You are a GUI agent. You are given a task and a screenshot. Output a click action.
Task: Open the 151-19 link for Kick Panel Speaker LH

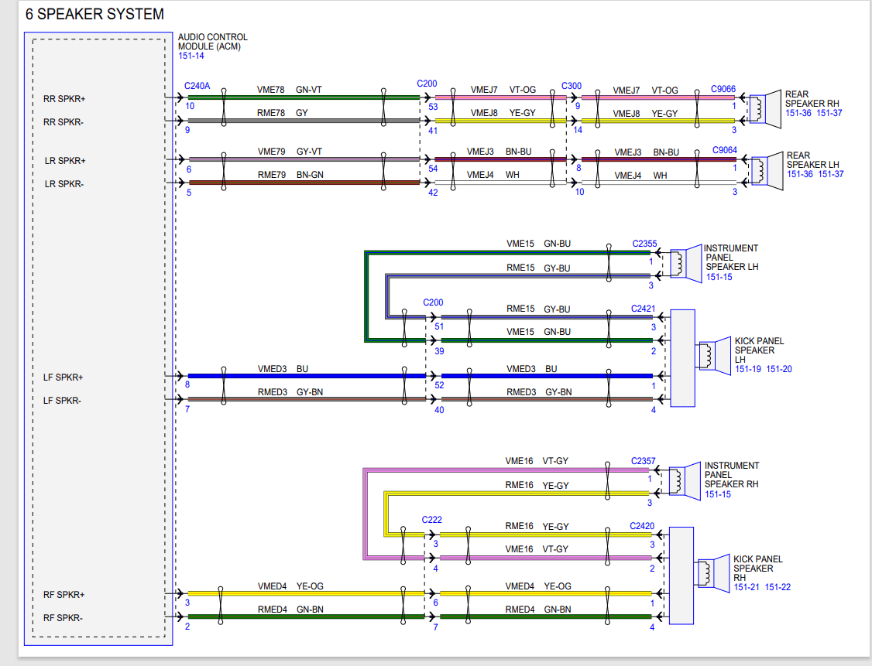point(748,369)
